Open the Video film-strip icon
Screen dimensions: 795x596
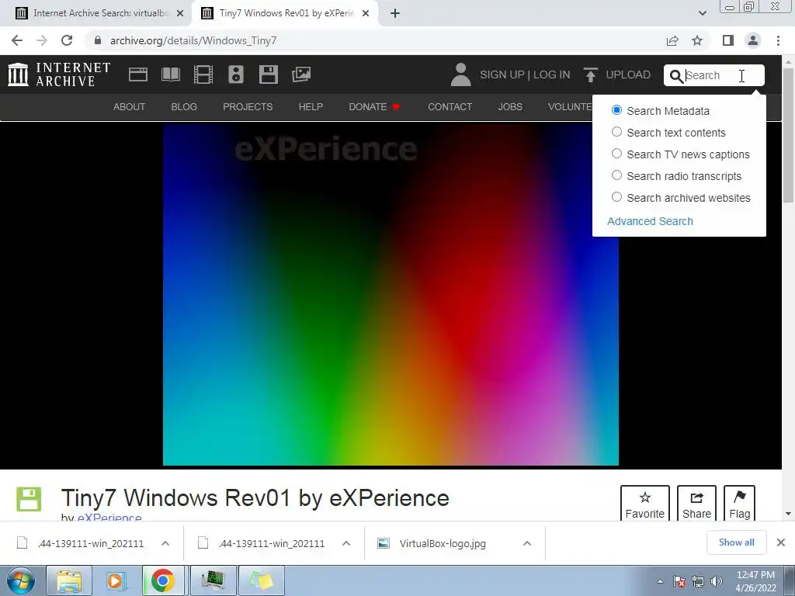203,74
